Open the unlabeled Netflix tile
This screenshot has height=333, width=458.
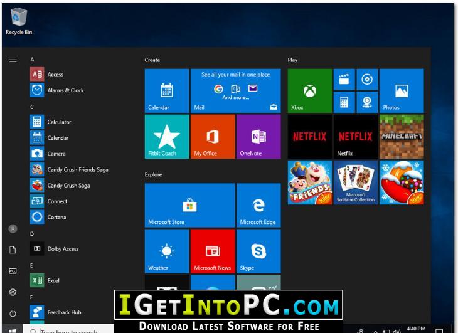click(x=309, y=137)
